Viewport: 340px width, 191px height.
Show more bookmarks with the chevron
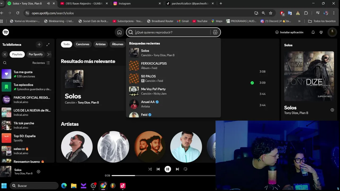point(299,21)
